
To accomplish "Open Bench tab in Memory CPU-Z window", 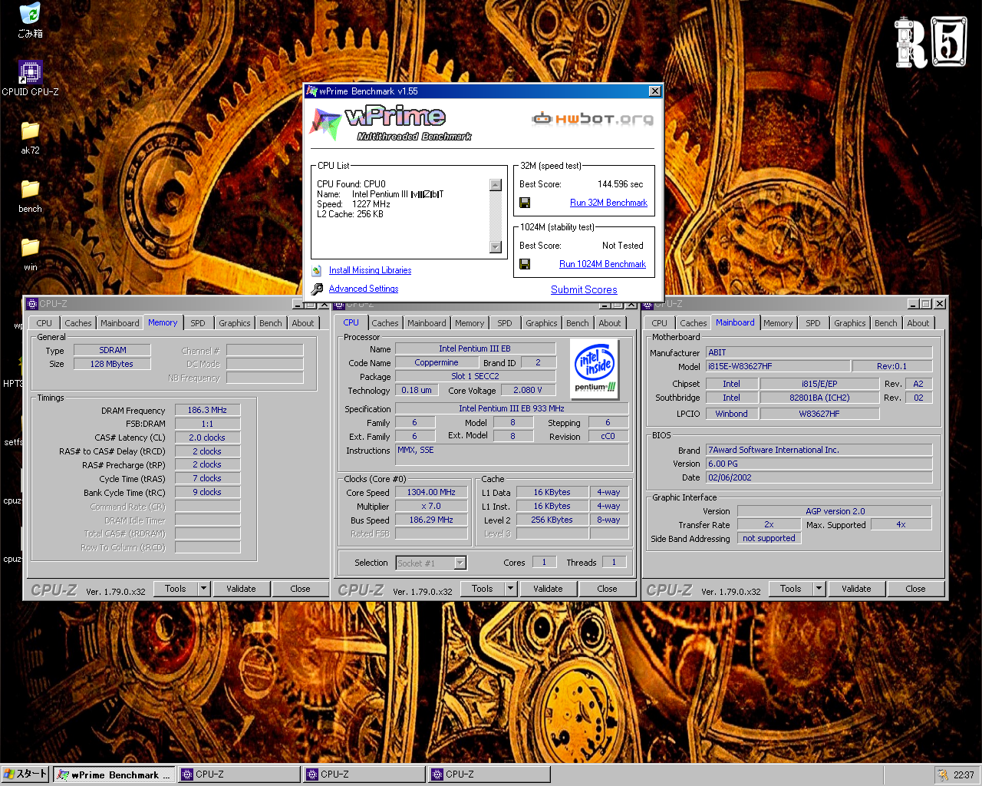I will [270, 323].
